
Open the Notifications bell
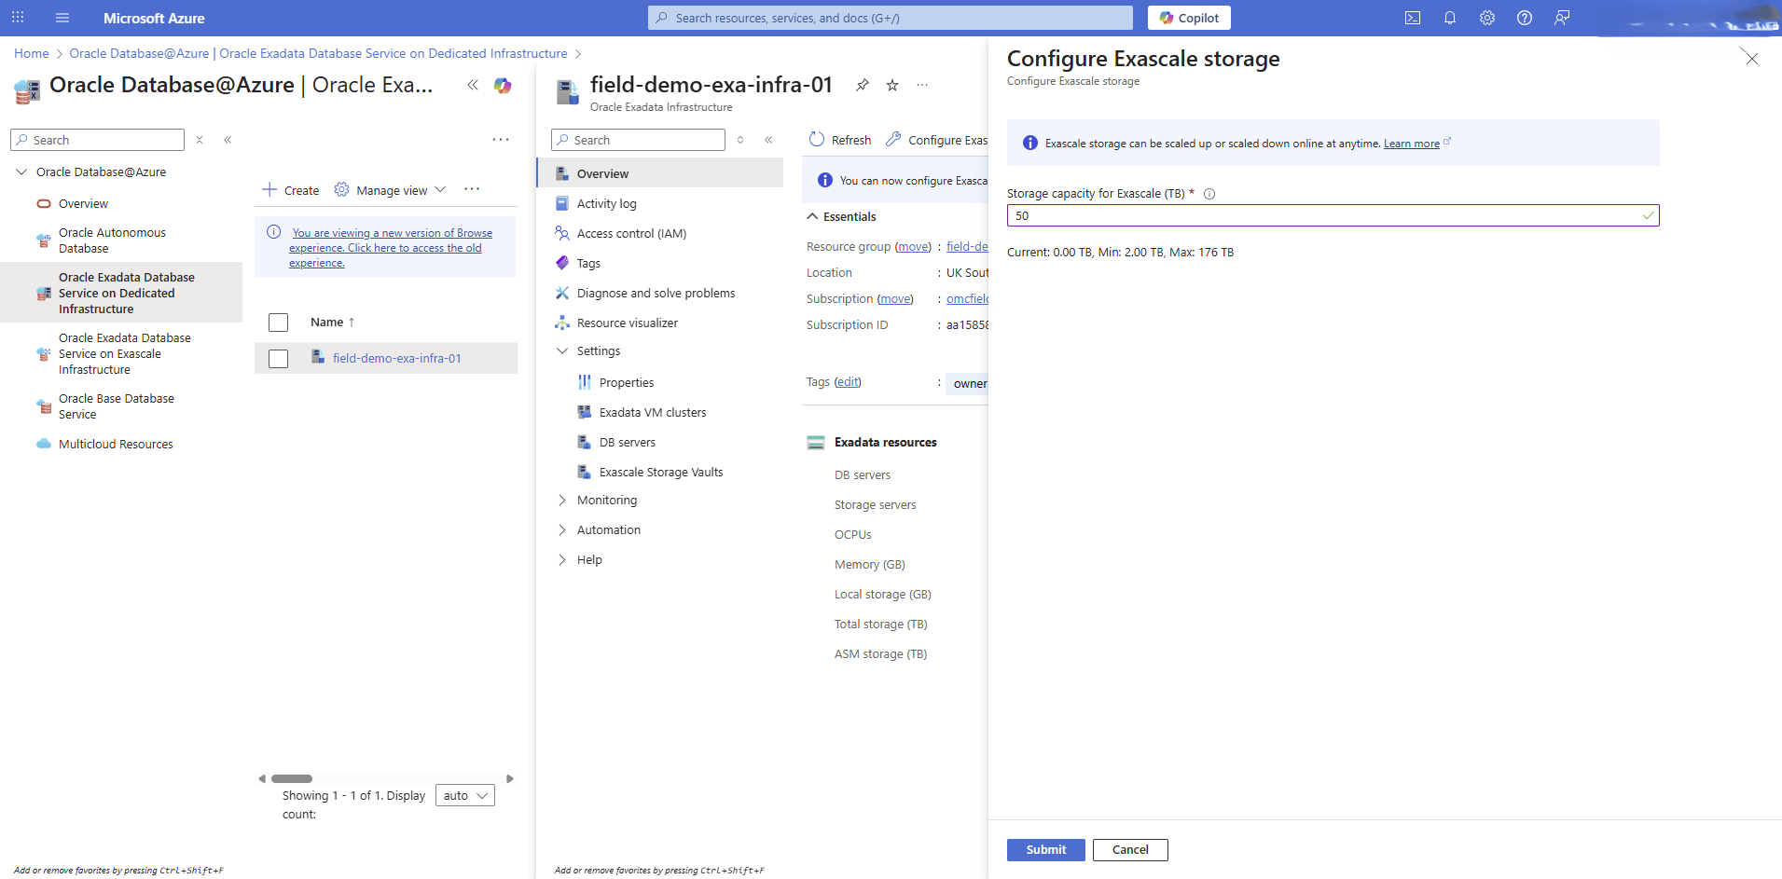coord(1449,17)
